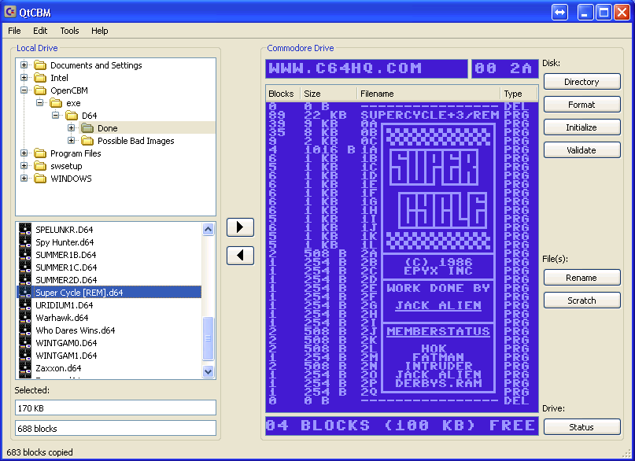Select the Intel folder icon

point(40,78)
